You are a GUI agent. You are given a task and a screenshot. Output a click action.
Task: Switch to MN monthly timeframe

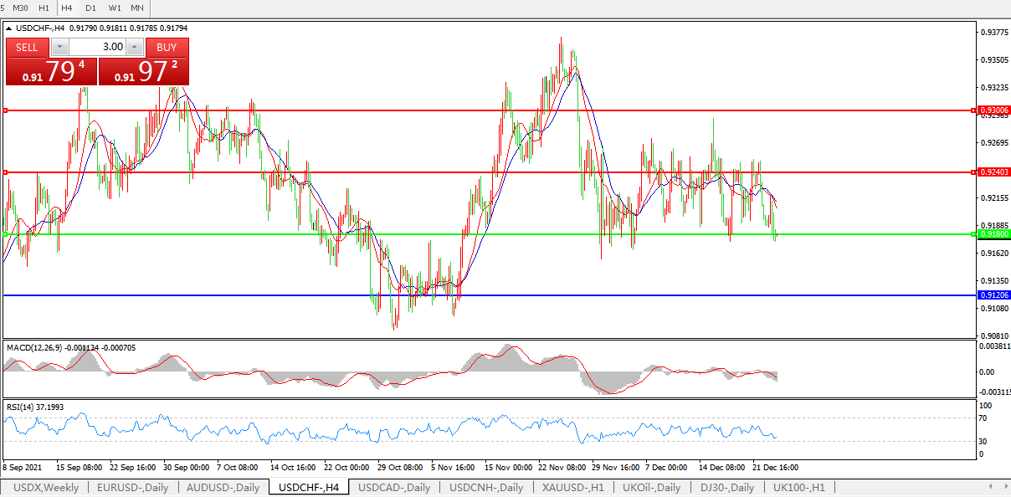[x=137, y=8]
